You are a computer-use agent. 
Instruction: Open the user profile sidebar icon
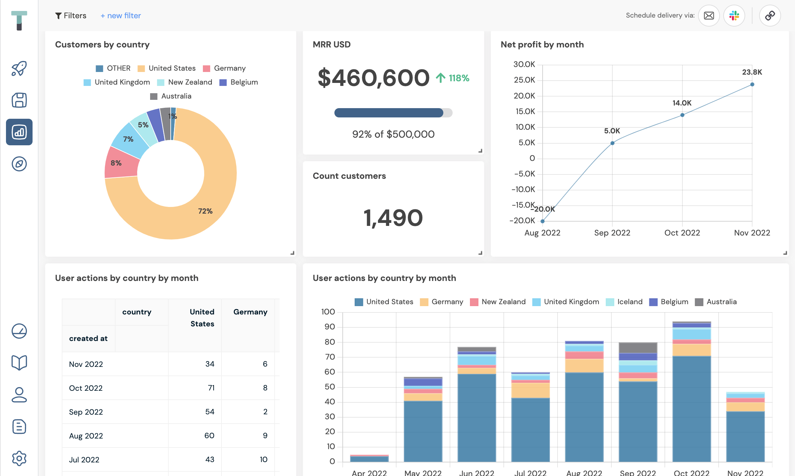(19, 395)
